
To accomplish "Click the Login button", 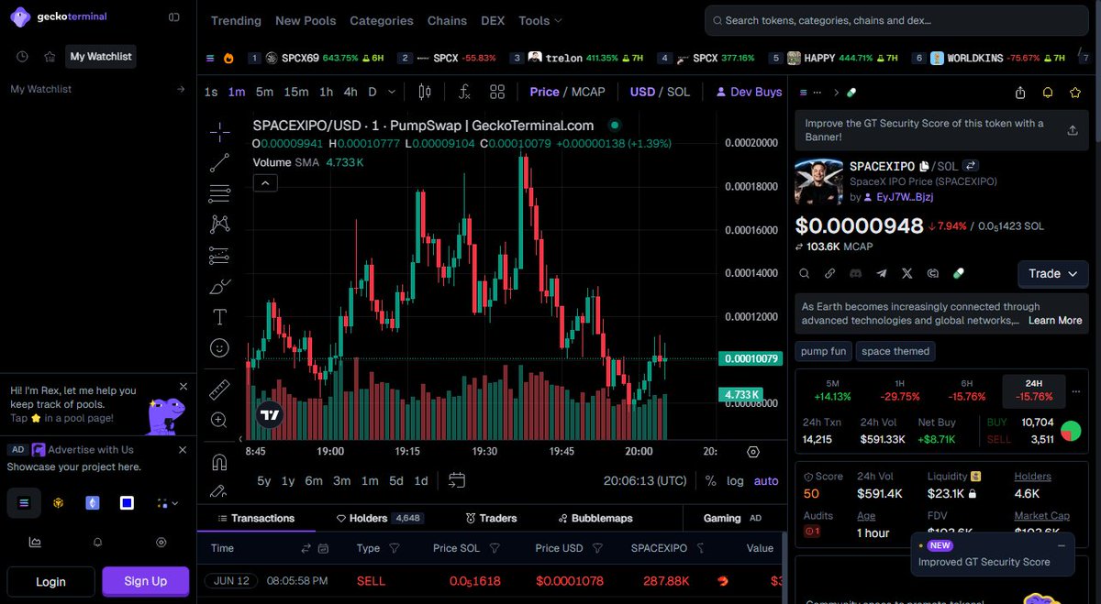I will click(x=50, y=581).
